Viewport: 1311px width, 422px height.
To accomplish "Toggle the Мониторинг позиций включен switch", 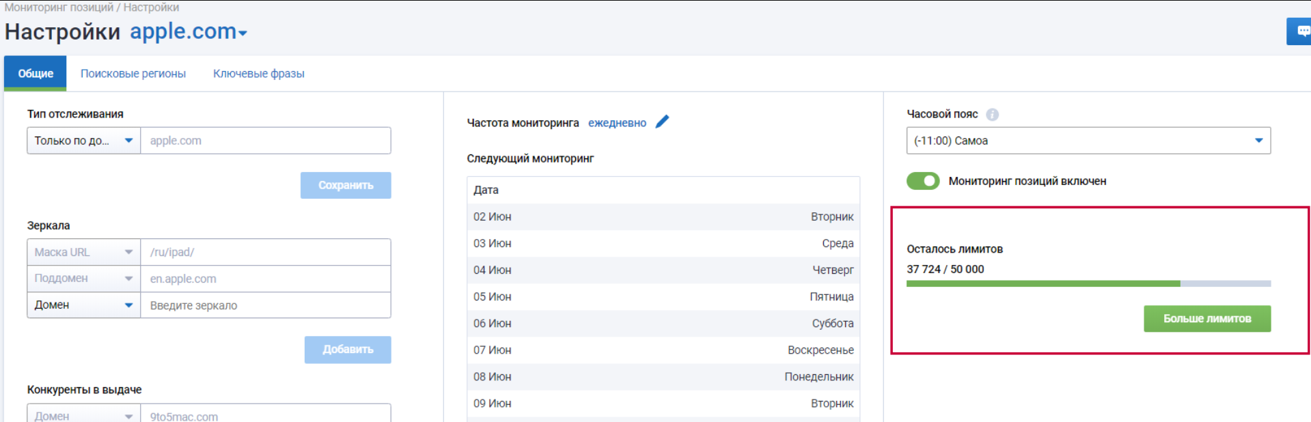I will 923,181.
